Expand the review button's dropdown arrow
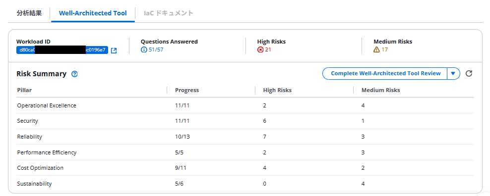The image size is (490, 196). (453, 74)
